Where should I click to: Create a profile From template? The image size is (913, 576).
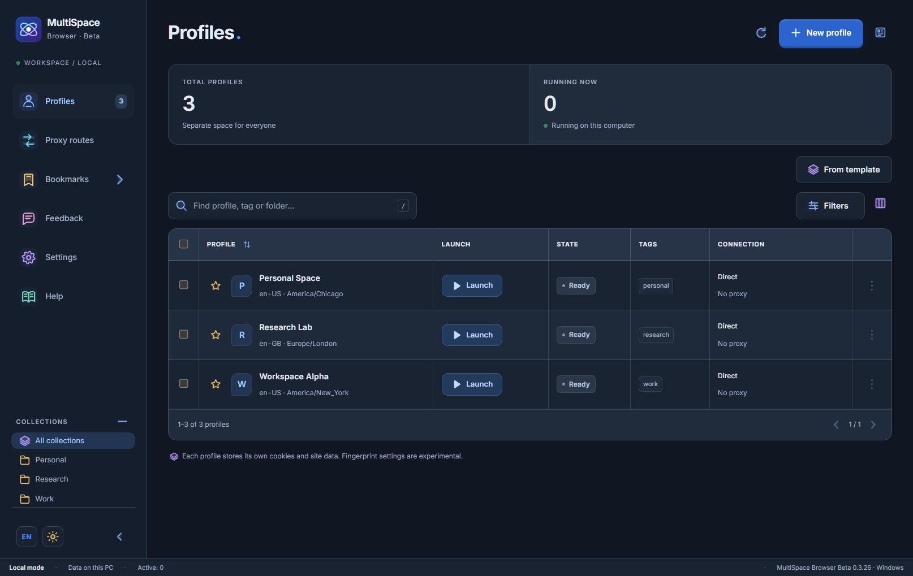point(843,170)
